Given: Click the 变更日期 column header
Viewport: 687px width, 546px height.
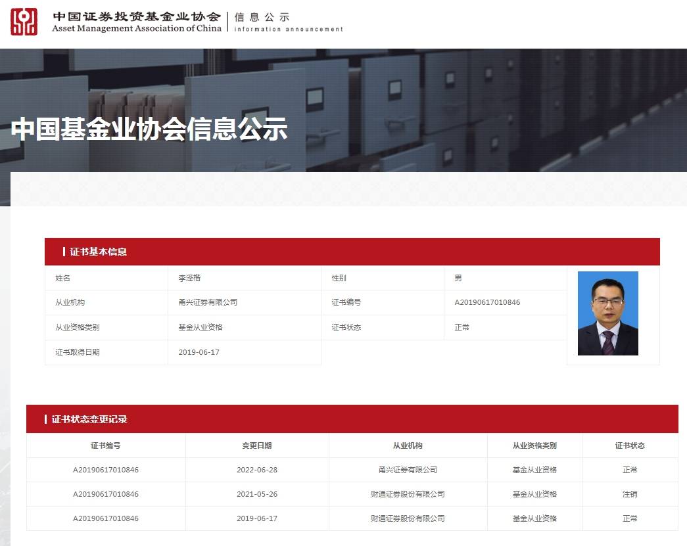Looking at the screenshot, I should click(256, 445).
